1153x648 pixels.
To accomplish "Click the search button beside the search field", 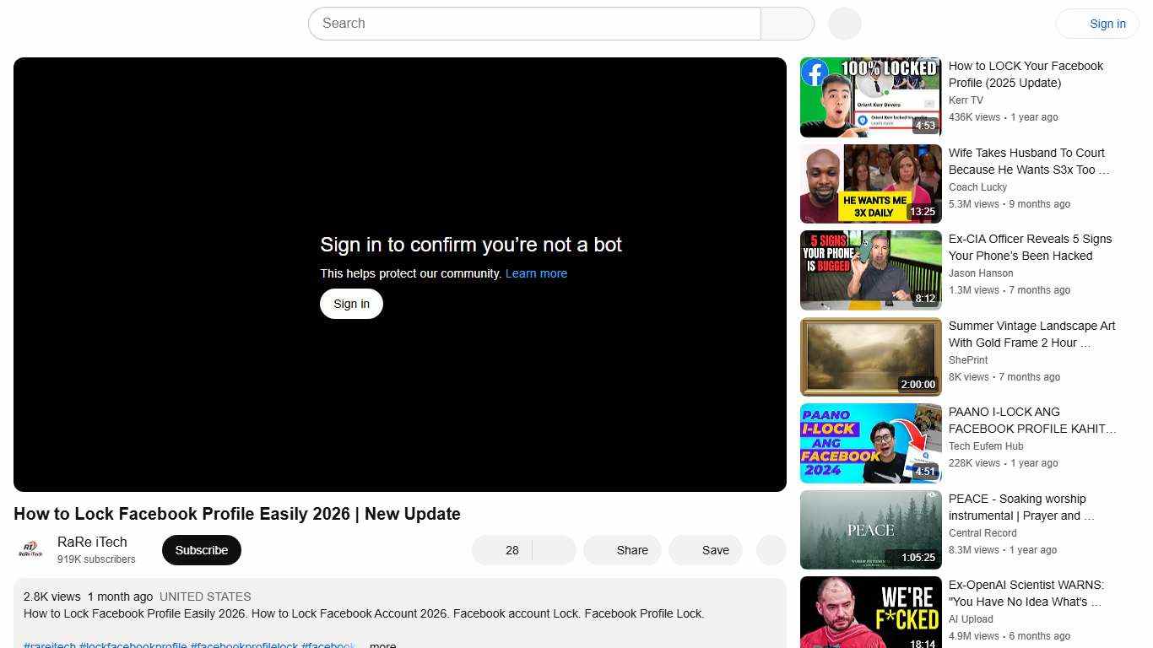I will 786,24.
